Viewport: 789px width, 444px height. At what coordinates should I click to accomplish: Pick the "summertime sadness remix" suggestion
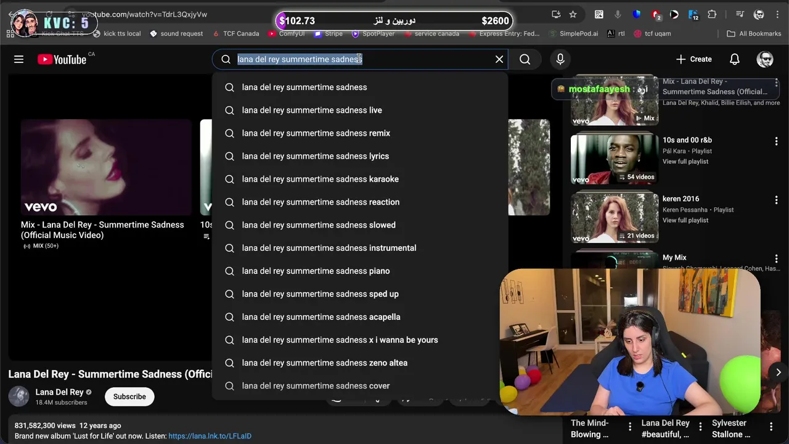pyautogui.click(x=360, y=133)
